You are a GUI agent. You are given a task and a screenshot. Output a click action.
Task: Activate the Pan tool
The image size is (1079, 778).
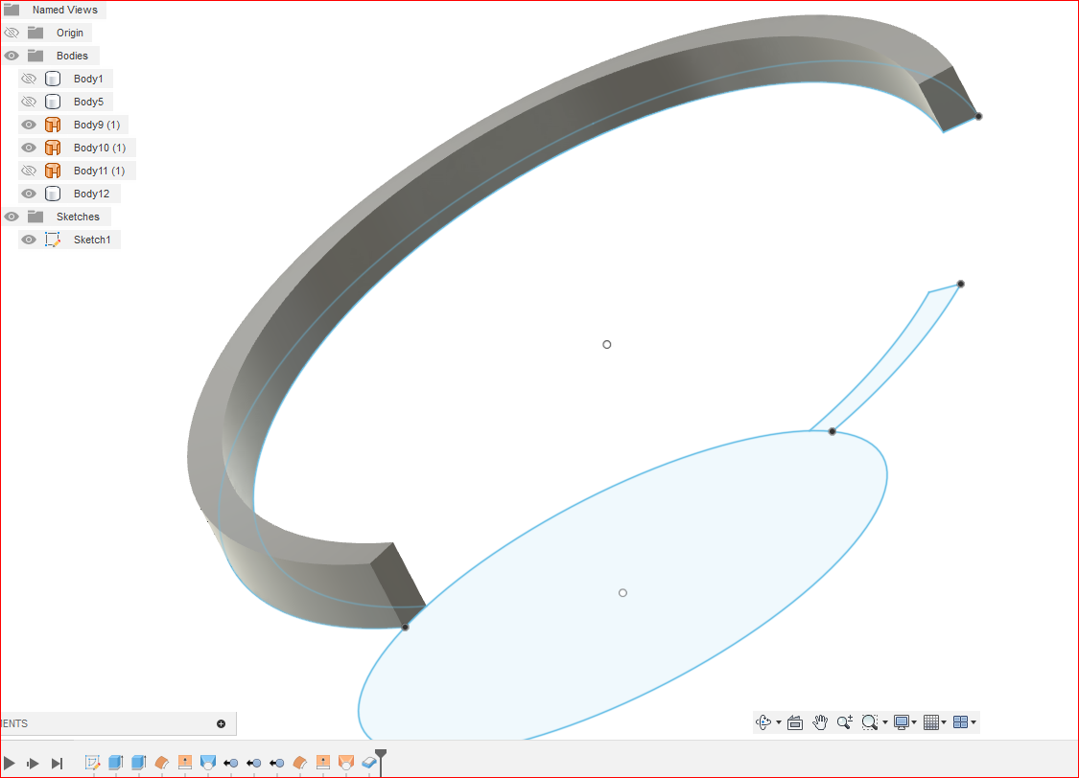tap(820, 722)
